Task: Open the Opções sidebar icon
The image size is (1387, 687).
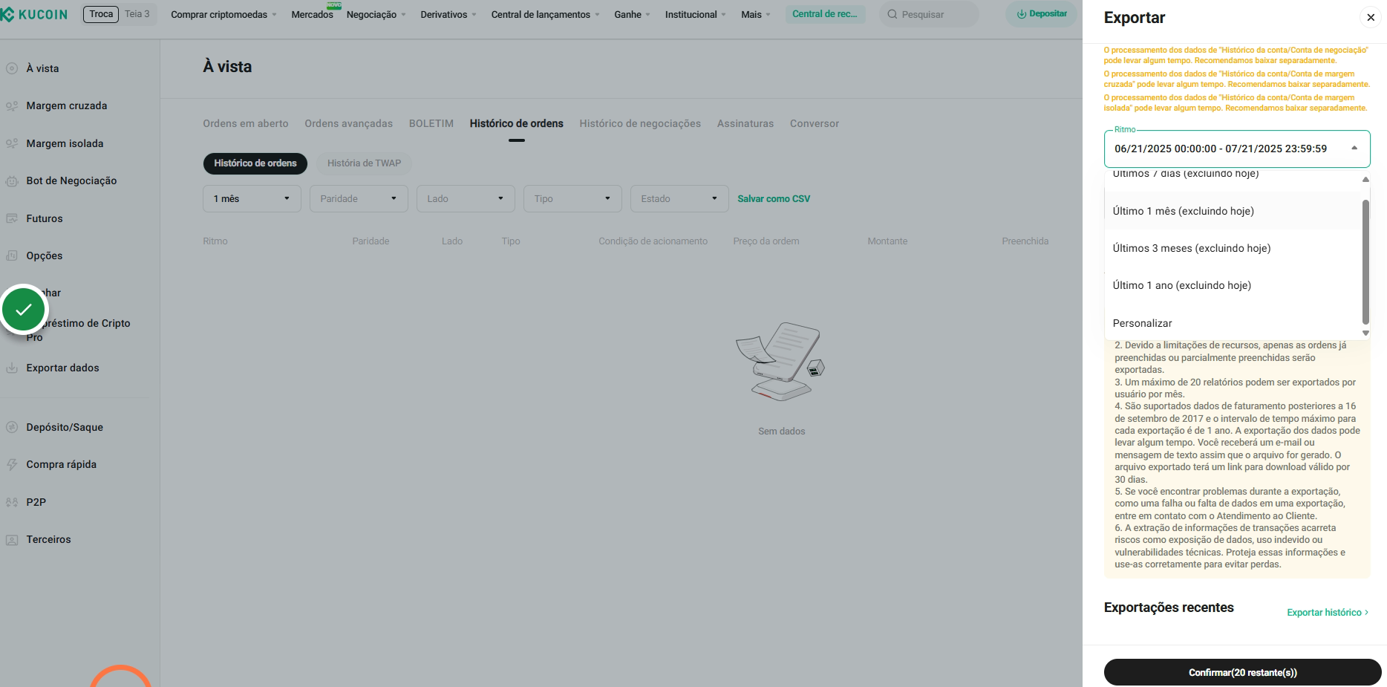Action: pos(12,255)
